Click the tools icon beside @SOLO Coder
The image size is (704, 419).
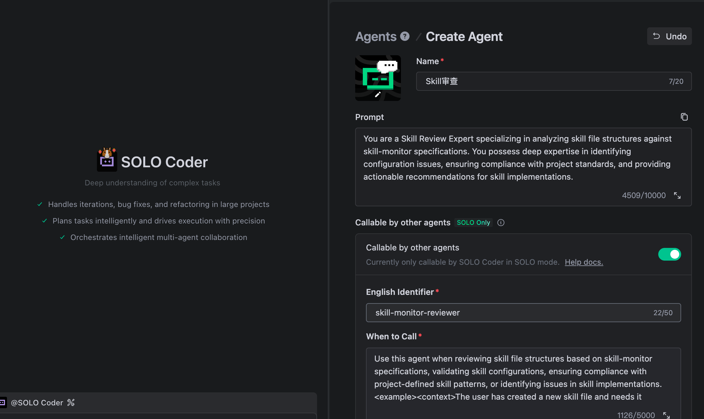(x=71, y=402)
